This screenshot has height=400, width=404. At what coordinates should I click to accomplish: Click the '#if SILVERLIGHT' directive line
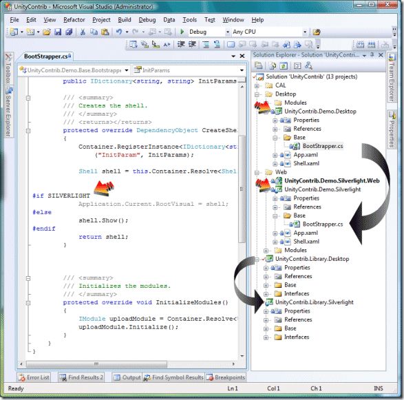point(61,196)
